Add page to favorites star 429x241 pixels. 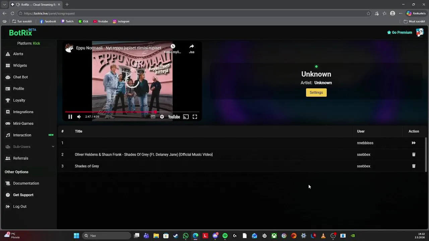tap(368, 13)
